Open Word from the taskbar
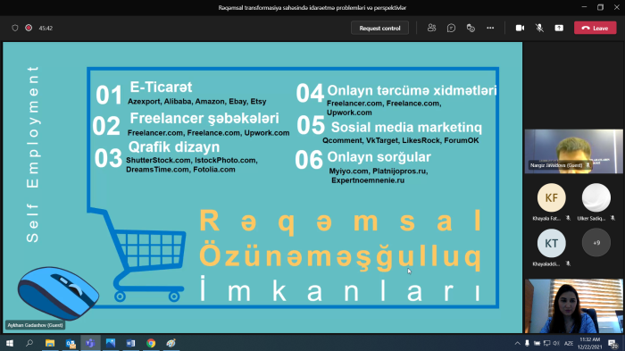625x351 pixels. click(x=130, y=343)
